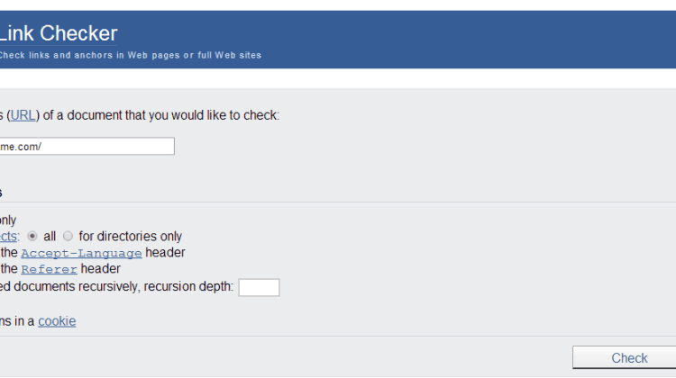Open the Accept-Language header link
The width and height of the screenshot is (676, 378).
[x=81, y=253]
